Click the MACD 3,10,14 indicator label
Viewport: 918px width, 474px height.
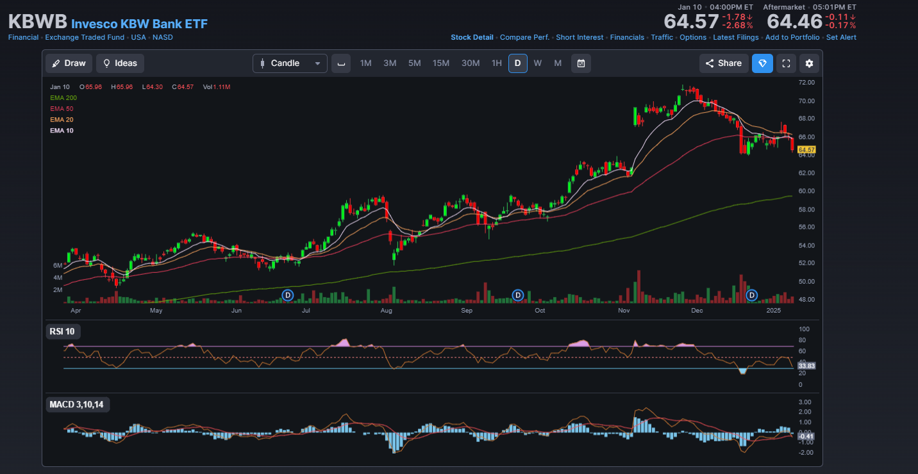77,404
